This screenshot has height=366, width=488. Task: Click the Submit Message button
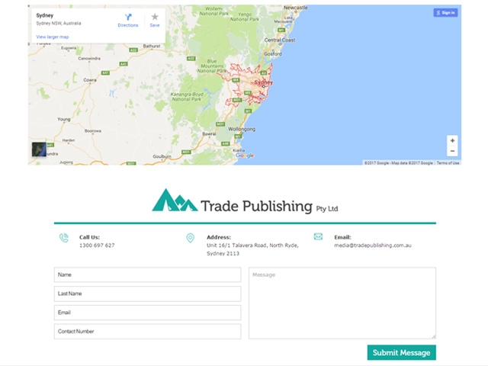pos(402,352)
